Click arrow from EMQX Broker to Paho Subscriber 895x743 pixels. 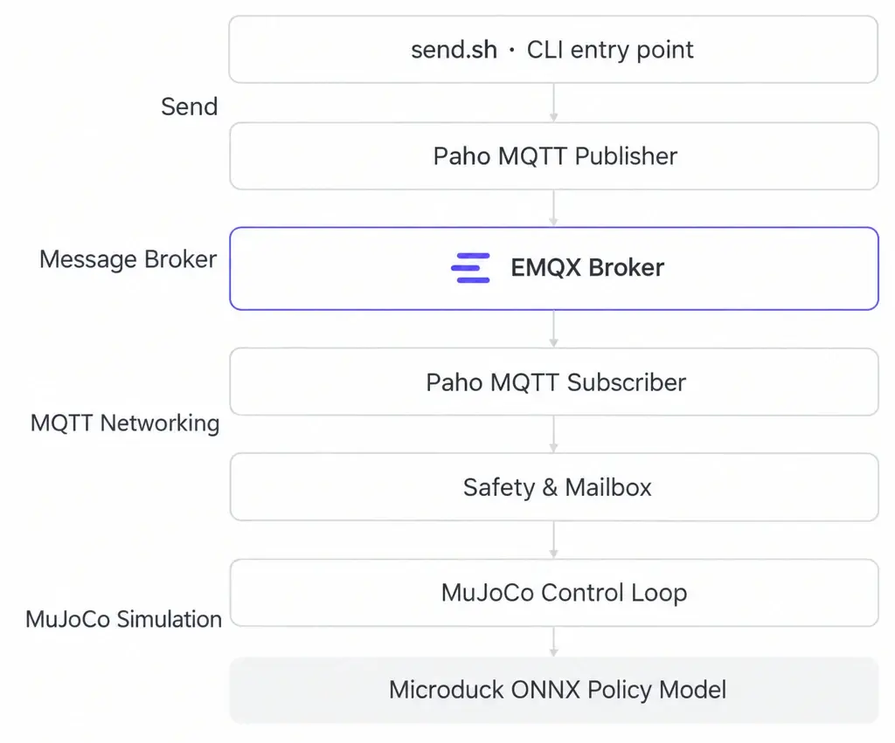pyautogui.click(x=553, y=329)
